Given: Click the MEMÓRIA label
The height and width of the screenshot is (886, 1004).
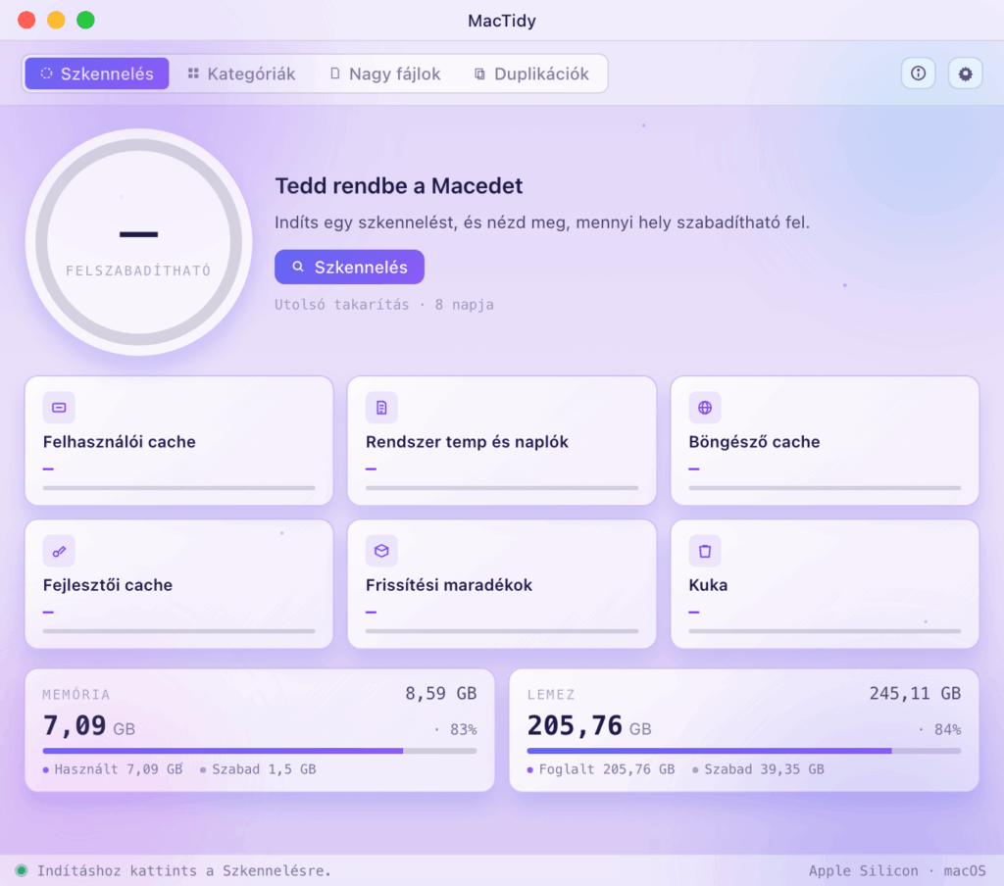Looking at the screenshot, I should click(x=76, y=695).
